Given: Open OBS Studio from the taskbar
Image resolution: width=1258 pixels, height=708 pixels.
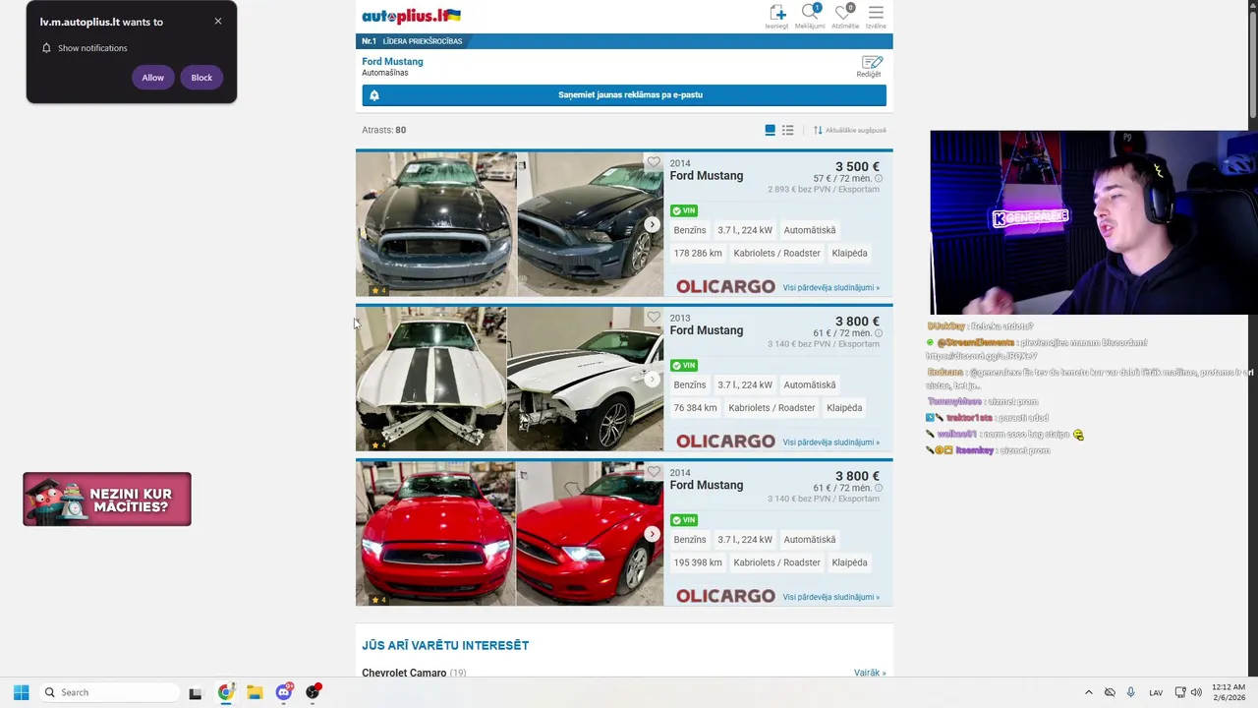Looking at the screenshot, I should tap(314, 692).
